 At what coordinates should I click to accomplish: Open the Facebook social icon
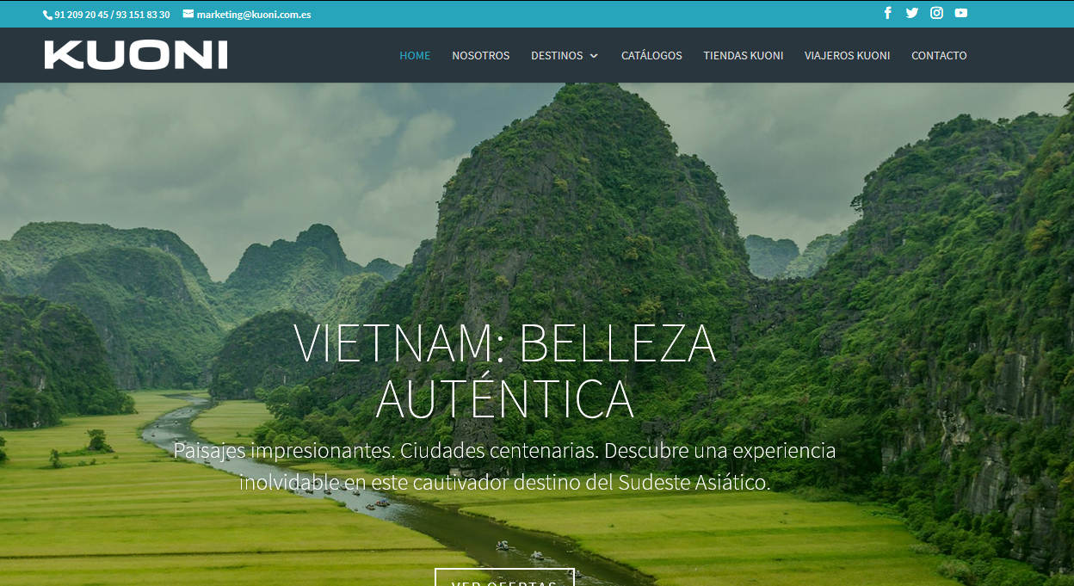pos(887,13)
